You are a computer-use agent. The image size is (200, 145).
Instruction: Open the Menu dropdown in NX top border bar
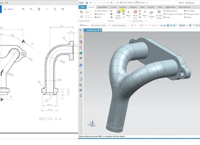(x=84, y=25)
